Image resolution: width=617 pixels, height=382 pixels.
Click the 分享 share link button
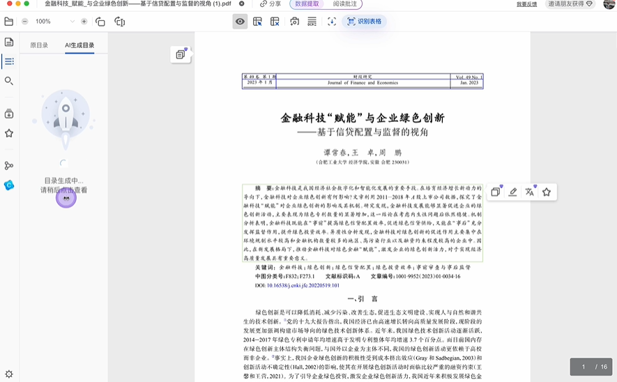click(x=271, y=4)
